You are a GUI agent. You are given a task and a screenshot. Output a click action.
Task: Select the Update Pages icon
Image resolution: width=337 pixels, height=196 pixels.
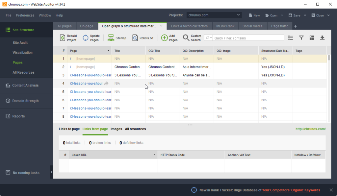[x=86, y=37]
